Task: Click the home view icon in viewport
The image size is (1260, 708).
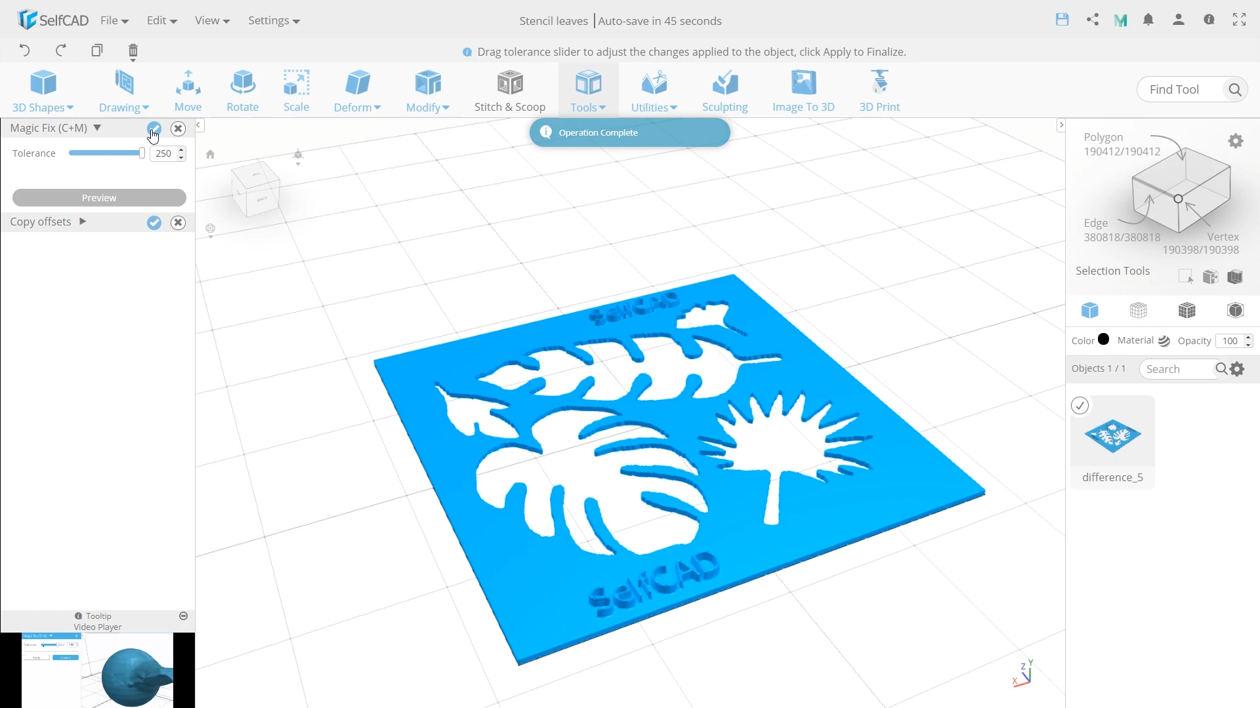Action: point(210,155)
